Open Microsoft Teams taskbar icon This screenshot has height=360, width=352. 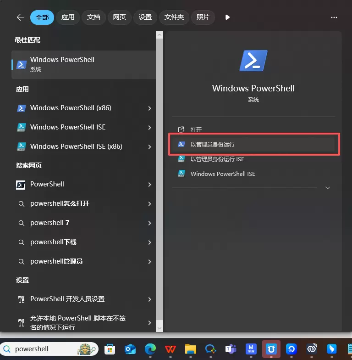coord(231,349)
